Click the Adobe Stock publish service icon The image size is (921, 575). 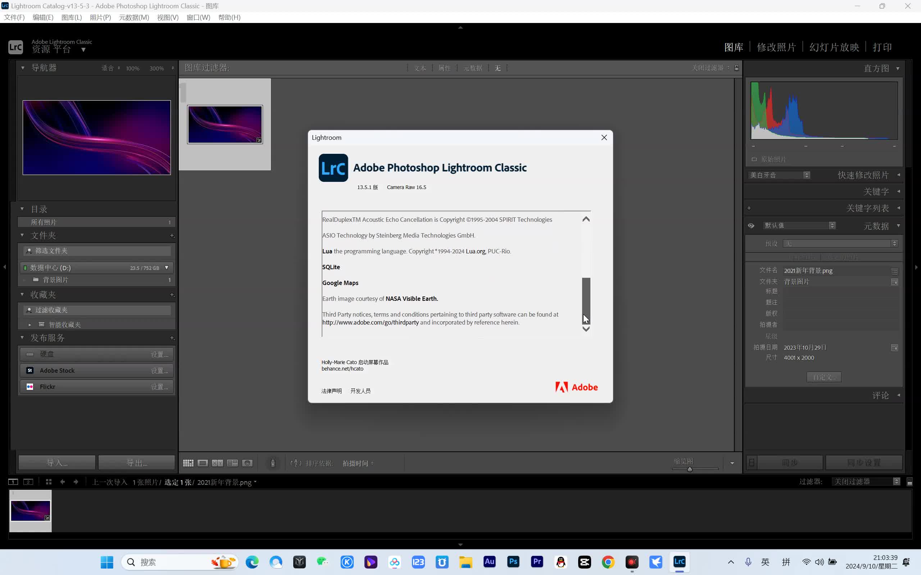click(x=30, y=370)
